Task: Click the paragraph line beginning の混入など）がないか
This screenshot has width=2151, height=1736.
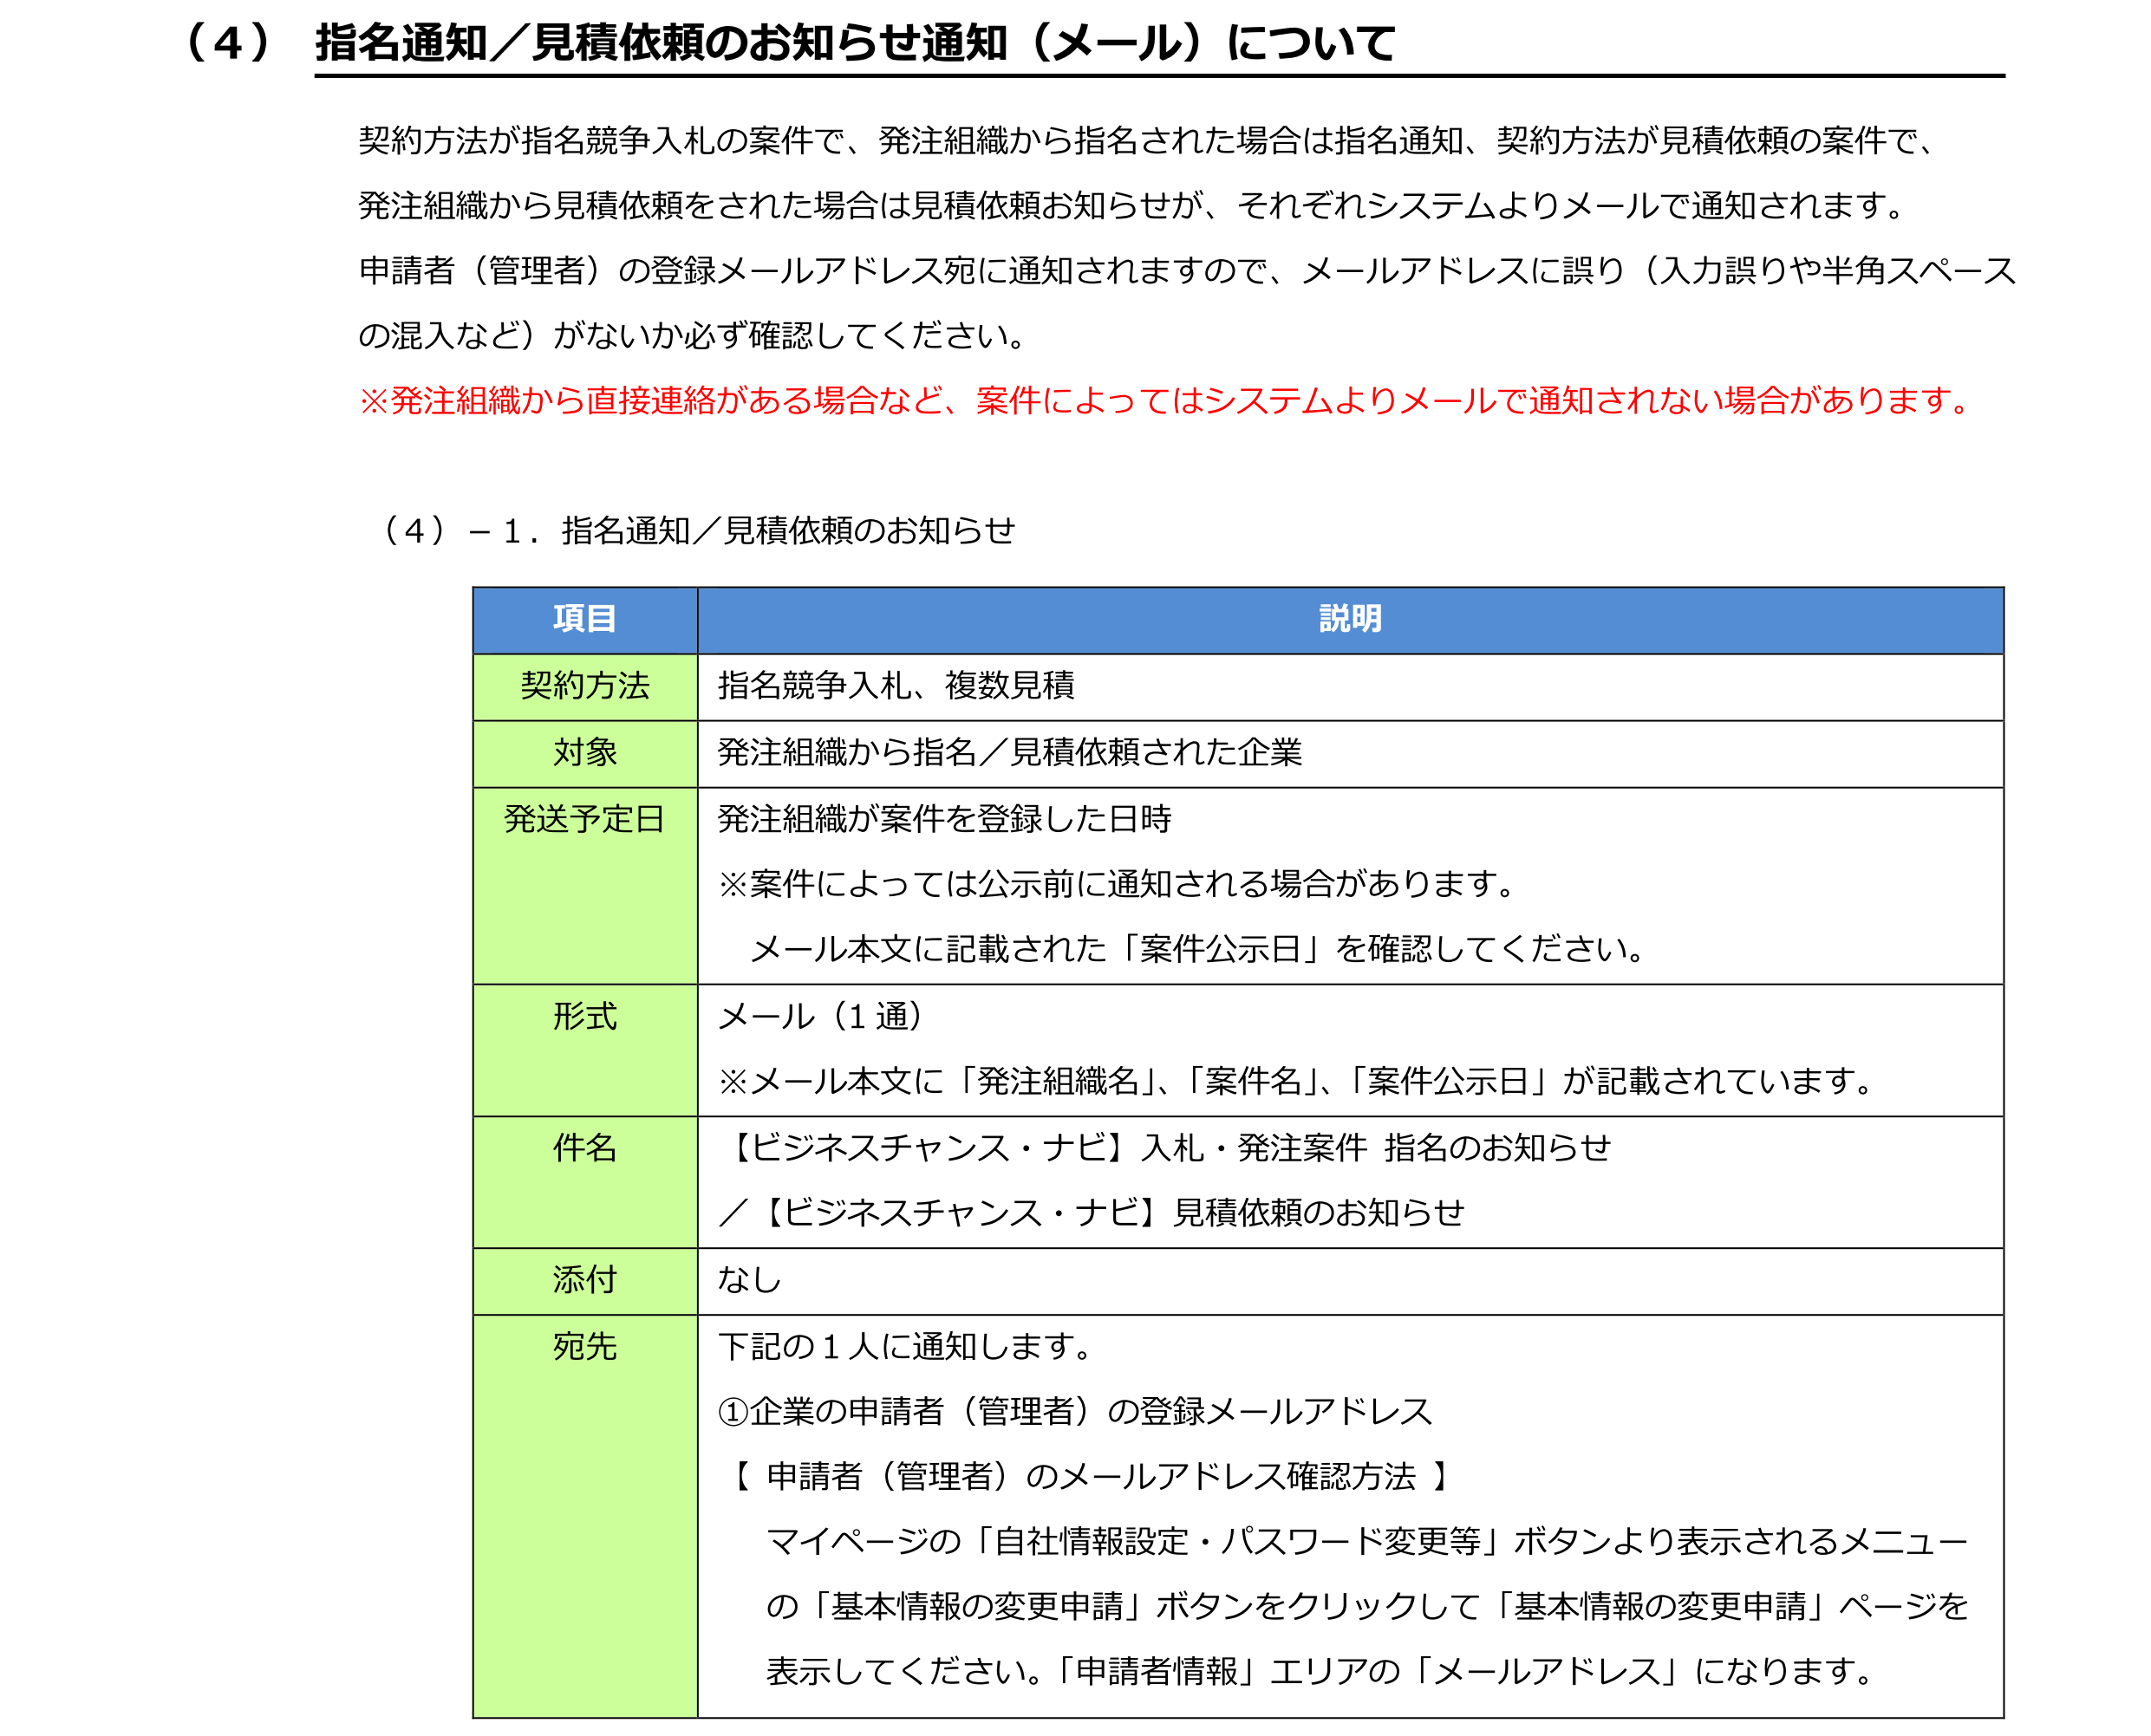Action: (x=694, y=336)
